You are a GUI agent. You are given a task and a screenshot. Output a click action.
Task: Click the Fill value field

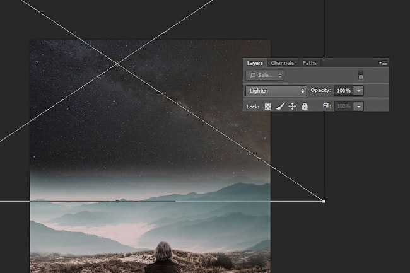pyautogui.click(x=344, y=106)
